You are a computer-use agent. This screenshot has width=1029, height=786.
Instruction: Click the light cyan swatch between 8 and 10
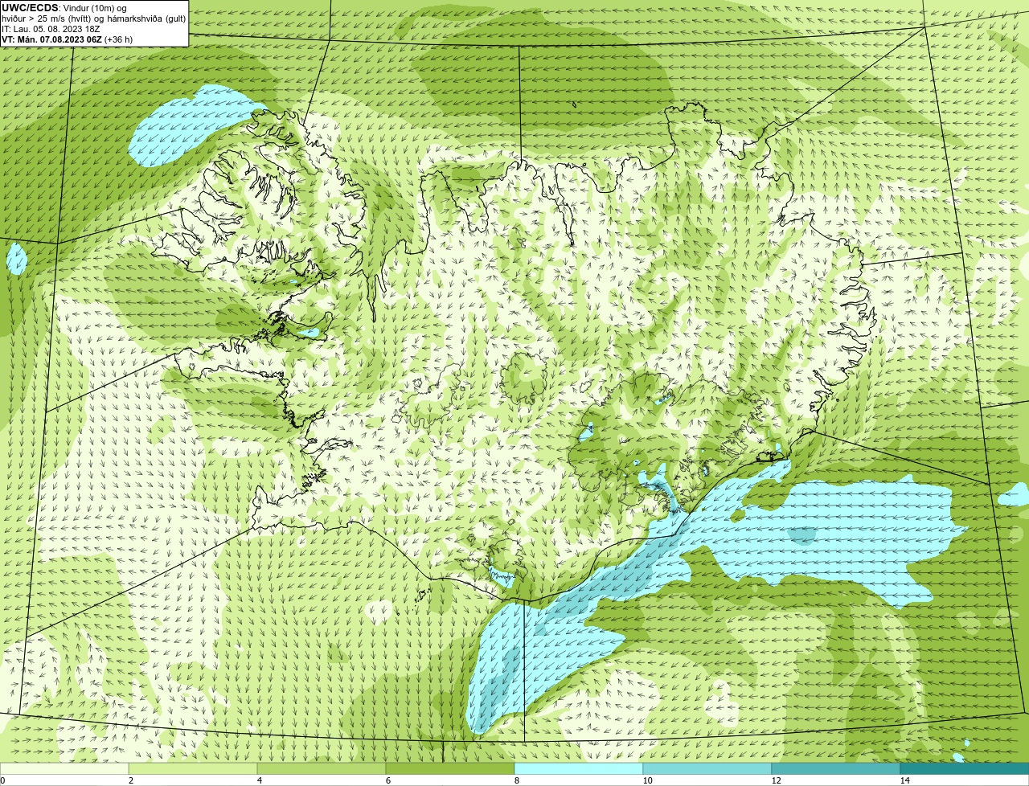[579, 768]
